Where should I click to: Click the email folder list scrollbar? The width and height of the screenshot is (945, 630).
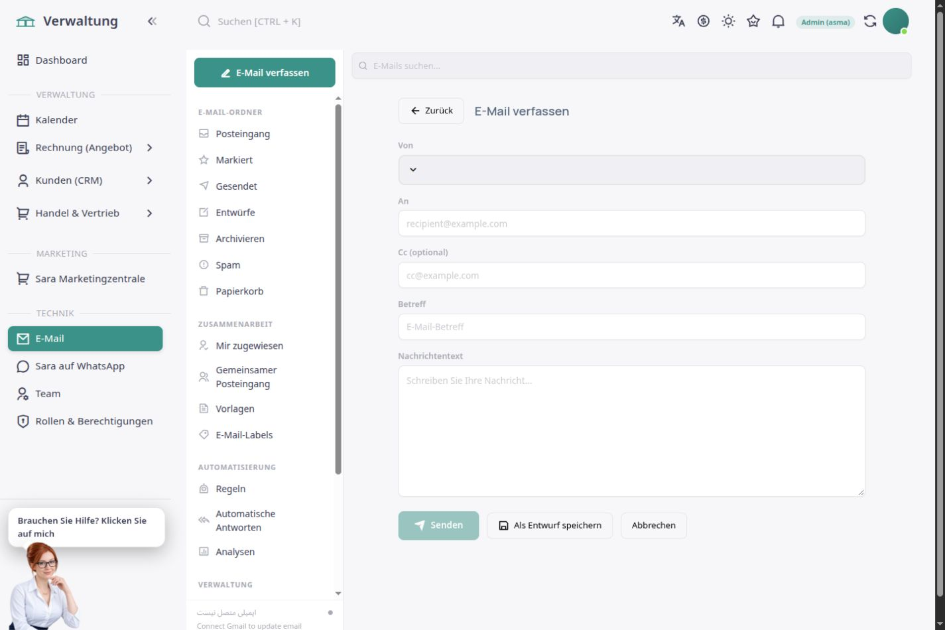(338, 288)
